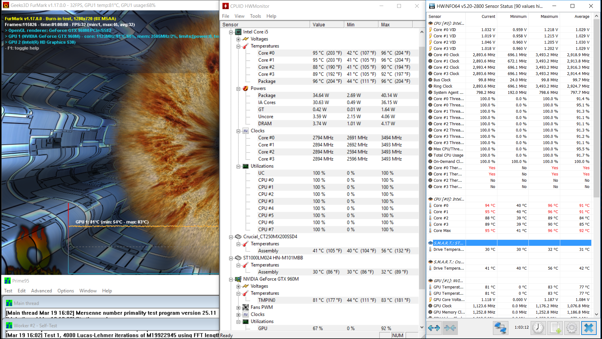This screenshot has height=339, width=602.
Task: Click the Clocks waveform icon under Intel Core i5
Action: click(246, 131)
